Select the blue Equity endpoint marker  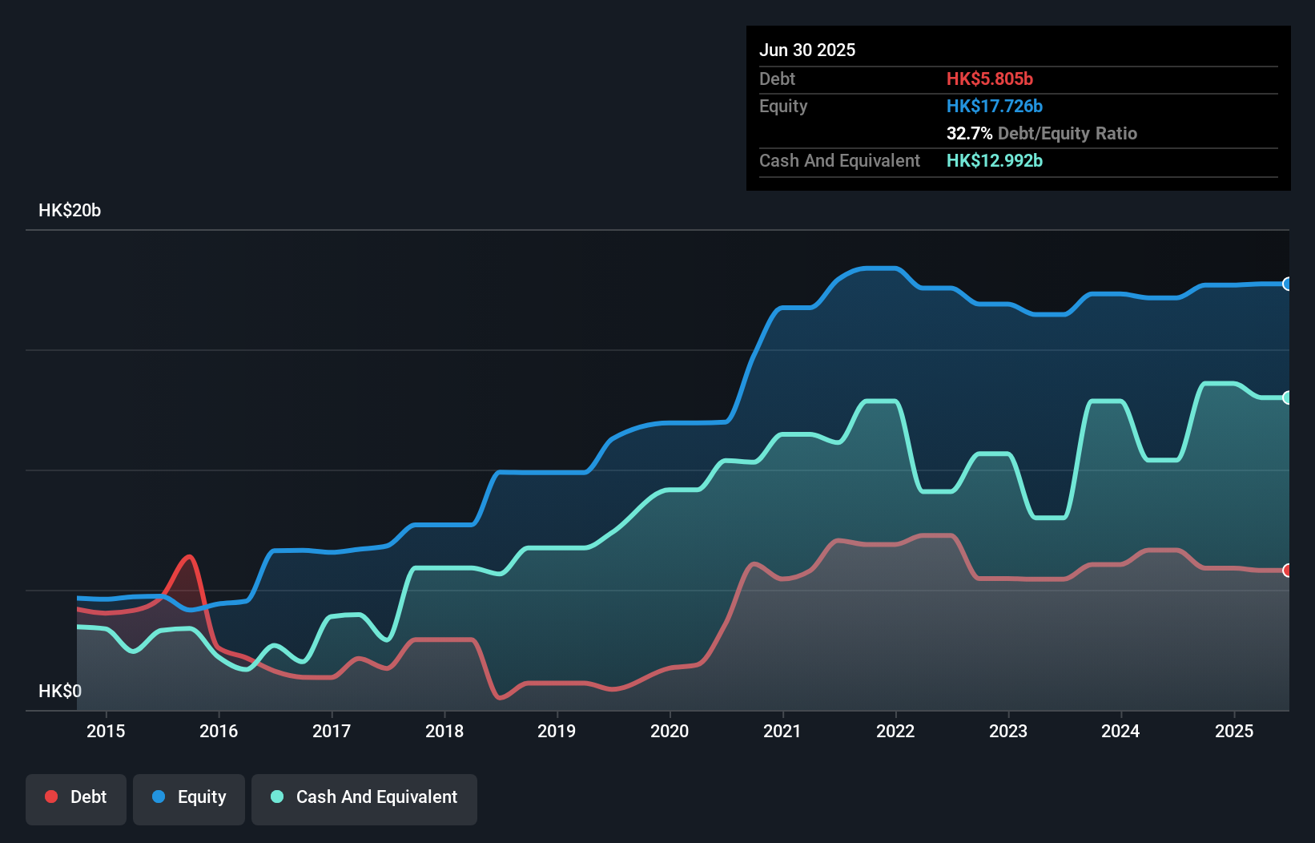point(1287,284)
